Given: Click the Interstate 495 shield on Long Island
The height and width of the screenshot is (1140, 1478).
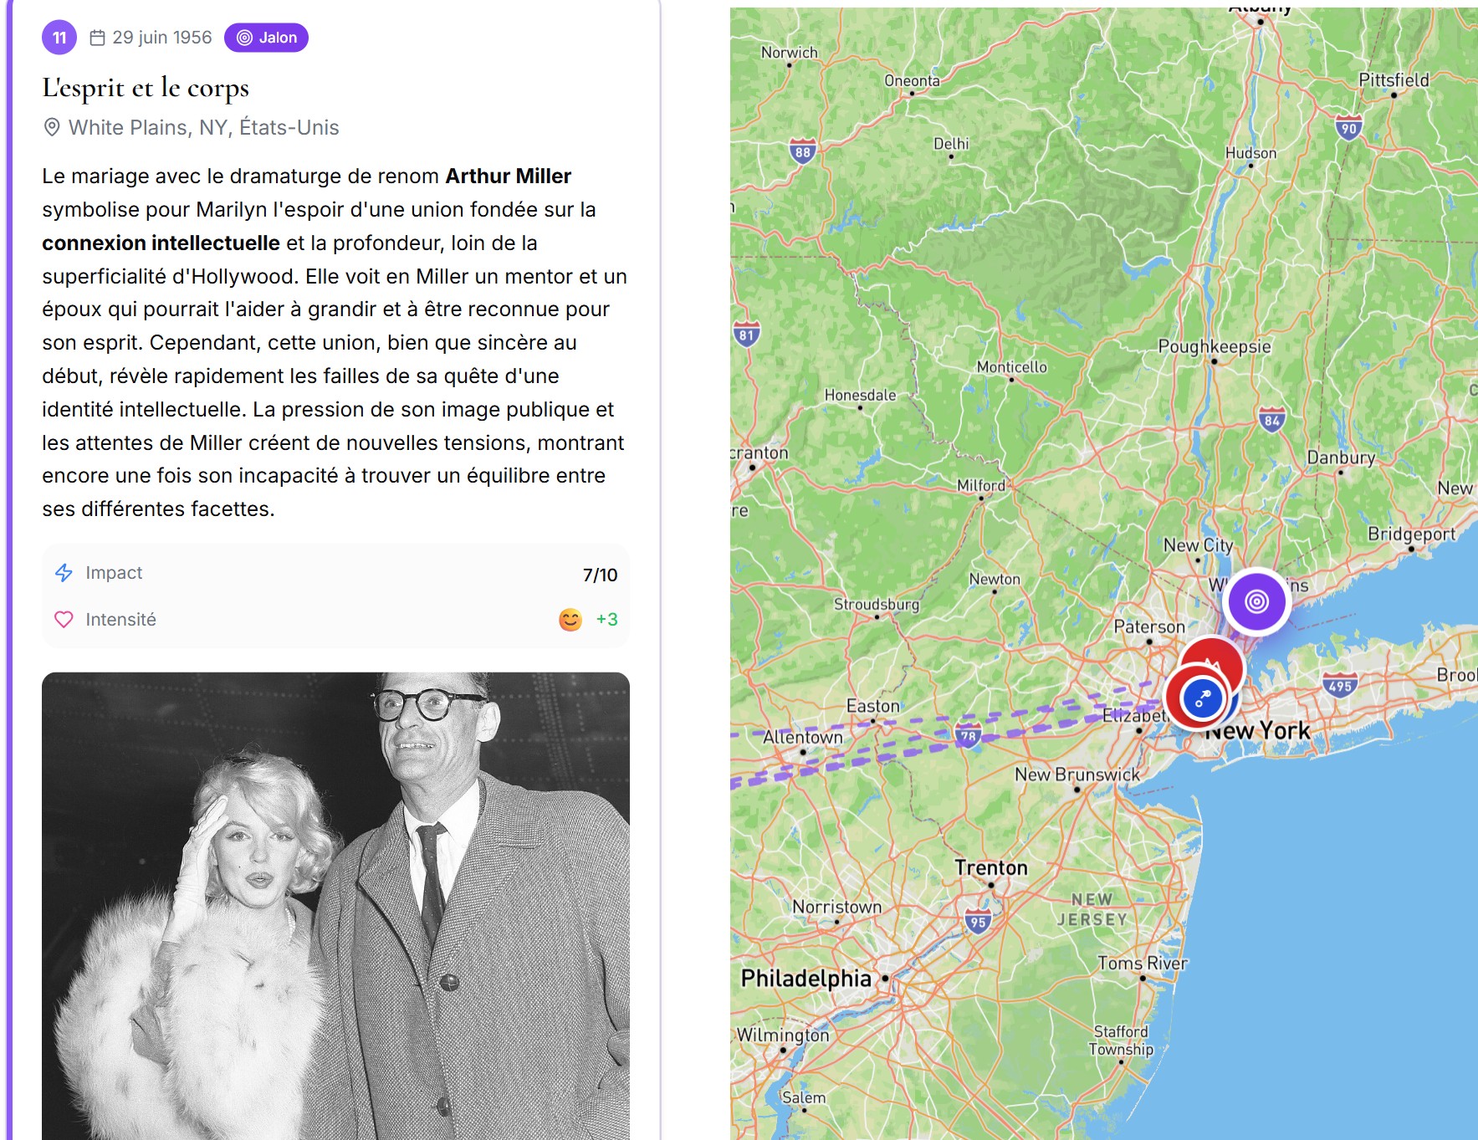Looking at the screenshot, I should pos(1340,686).
